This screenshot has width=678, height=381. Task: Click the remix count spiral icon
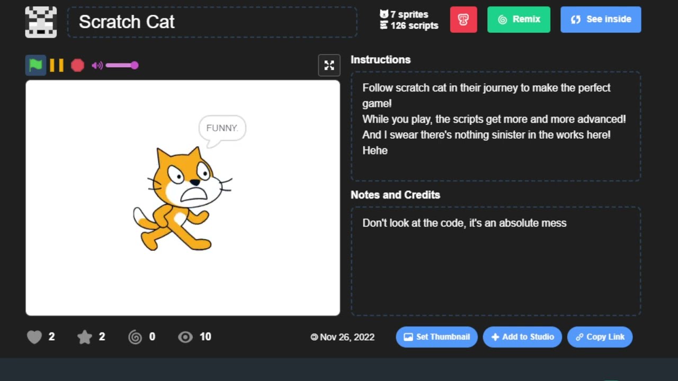135,337
